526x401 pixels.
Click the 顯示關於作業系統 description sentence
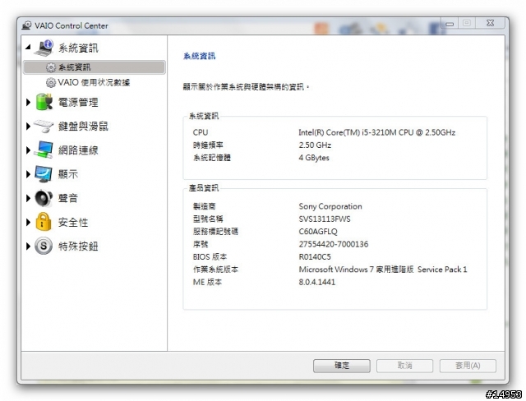[x=246, y=87]
